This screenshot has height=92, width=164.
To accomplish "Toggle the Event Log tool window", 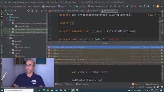I will click(x=137, y=84).
